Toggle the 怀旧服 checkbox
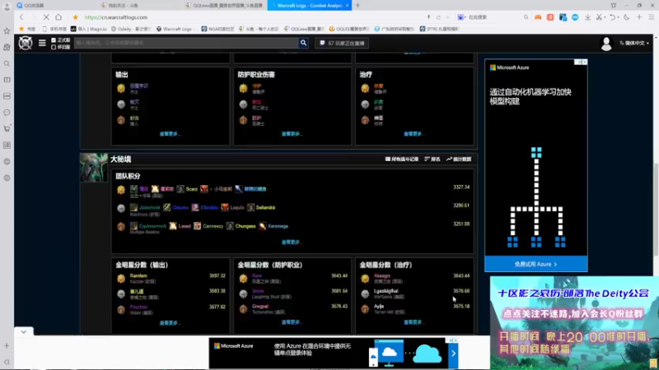Image resolution: width=659 pixels, height=370 pixels. (x=54, y=47)
